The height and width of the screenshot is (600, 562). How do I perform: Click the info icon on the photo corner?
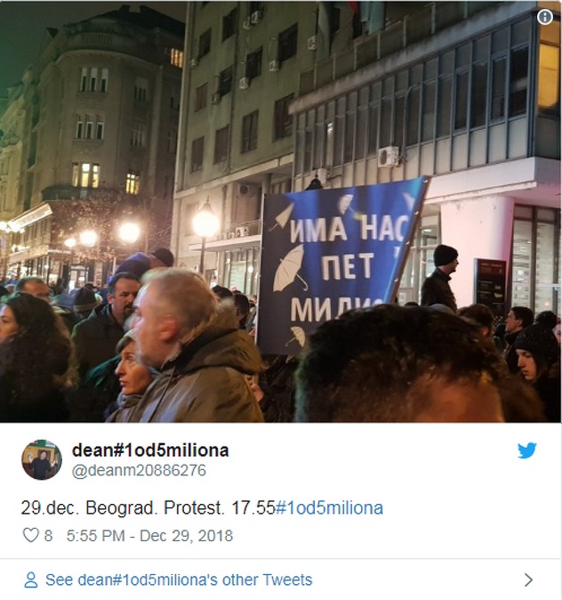[545, 17]
